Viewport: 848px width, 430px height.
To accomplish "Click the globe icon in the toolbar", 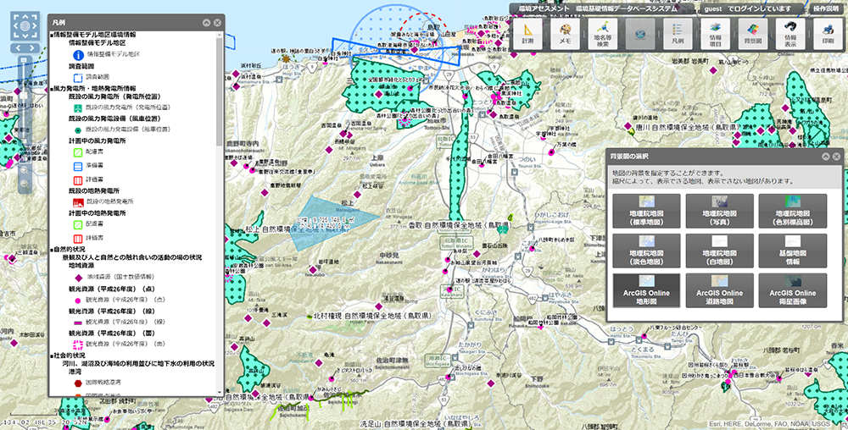I will pyautogui.click(x=640, y=33).
